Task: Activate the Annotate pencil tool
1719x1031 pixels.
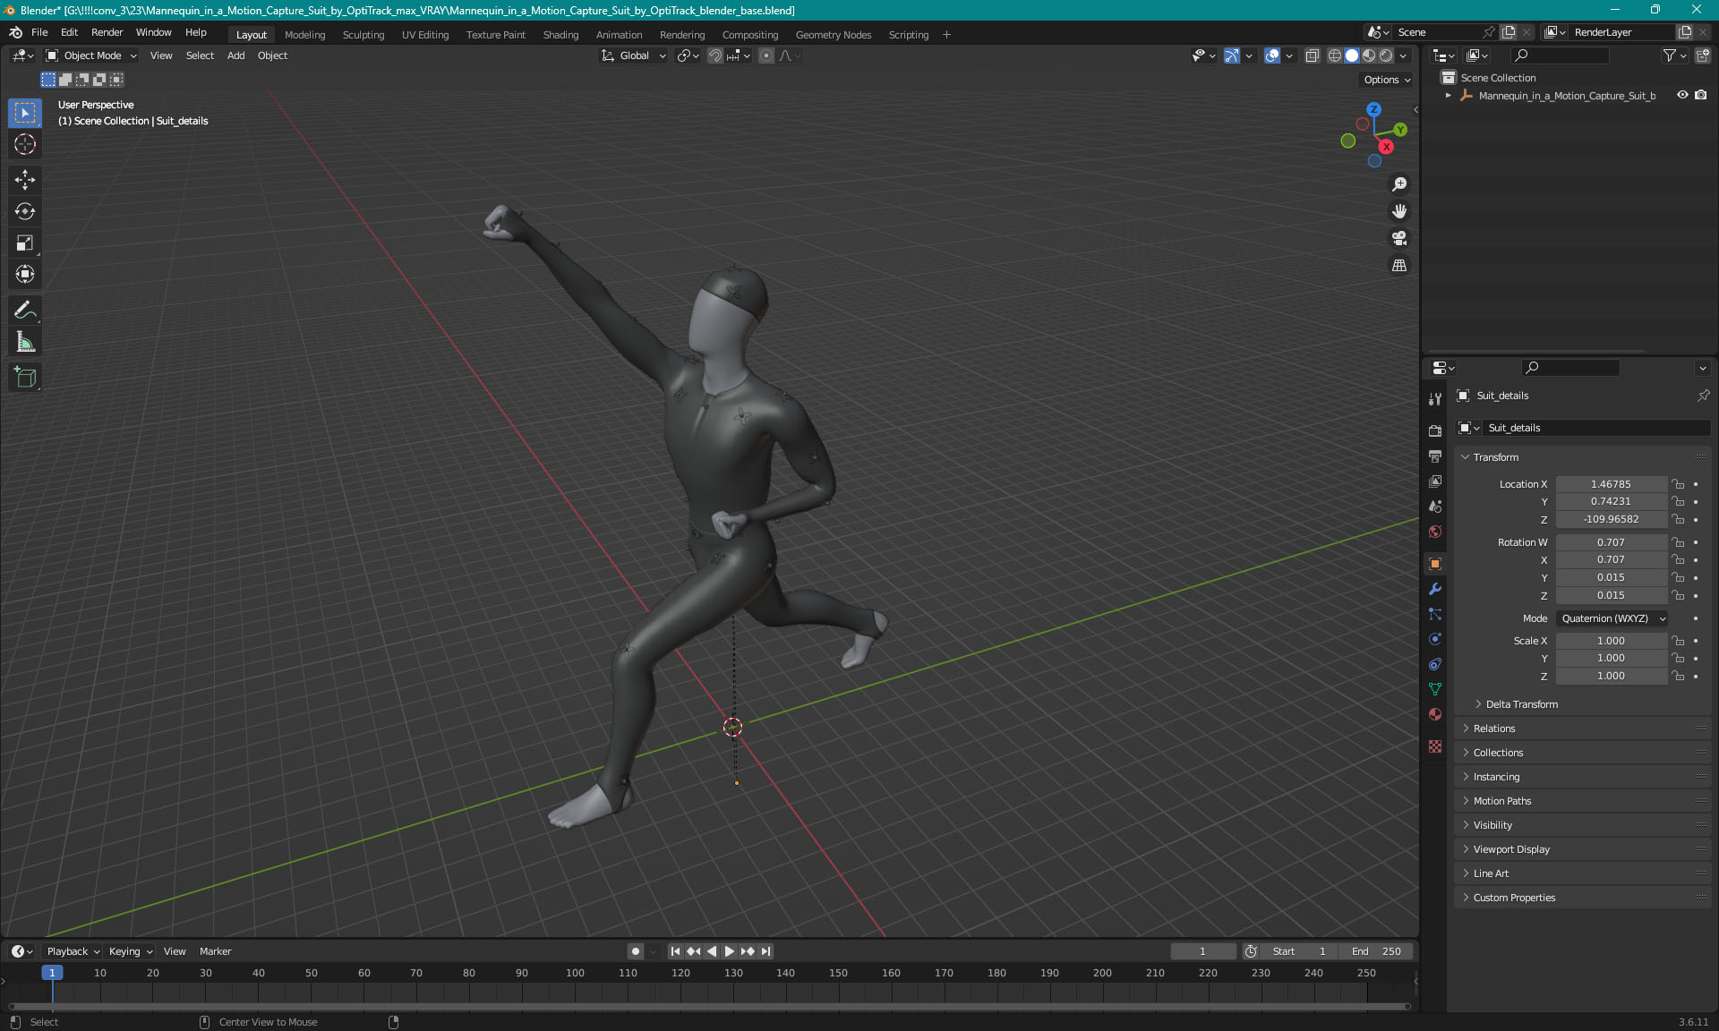Action: (x=25, y=311)
